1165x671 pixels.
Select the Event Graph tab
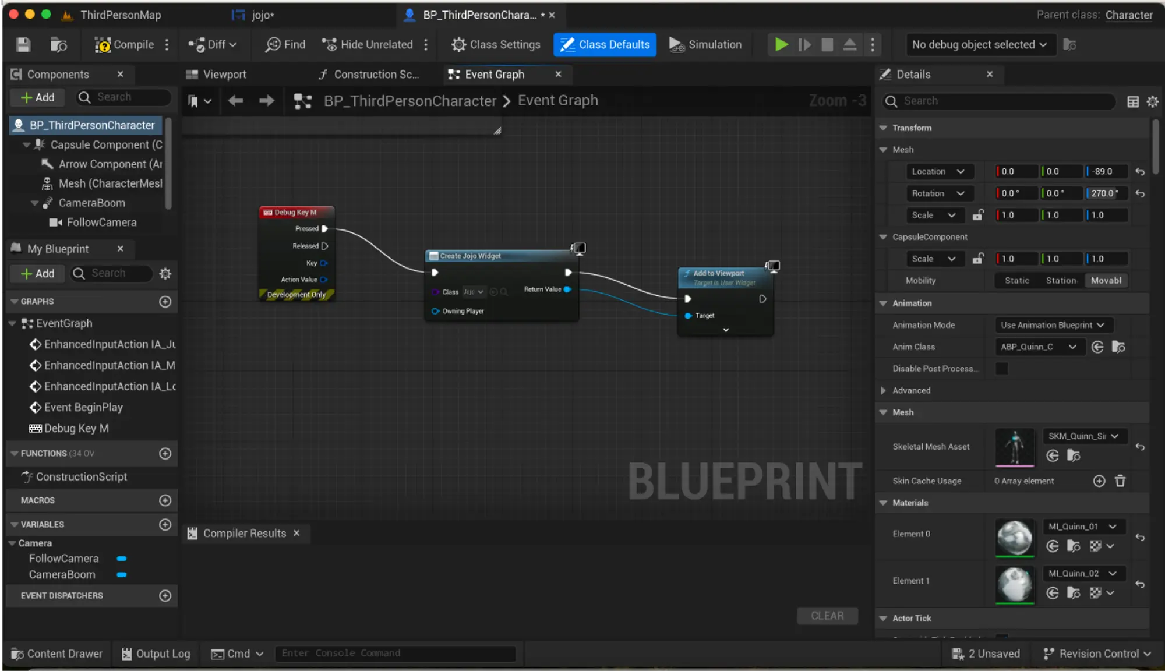pyautogui.click(x=495, y=73)
